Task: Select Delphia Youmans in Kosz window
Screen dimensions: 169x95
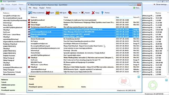Action: (x=9, y=56)
